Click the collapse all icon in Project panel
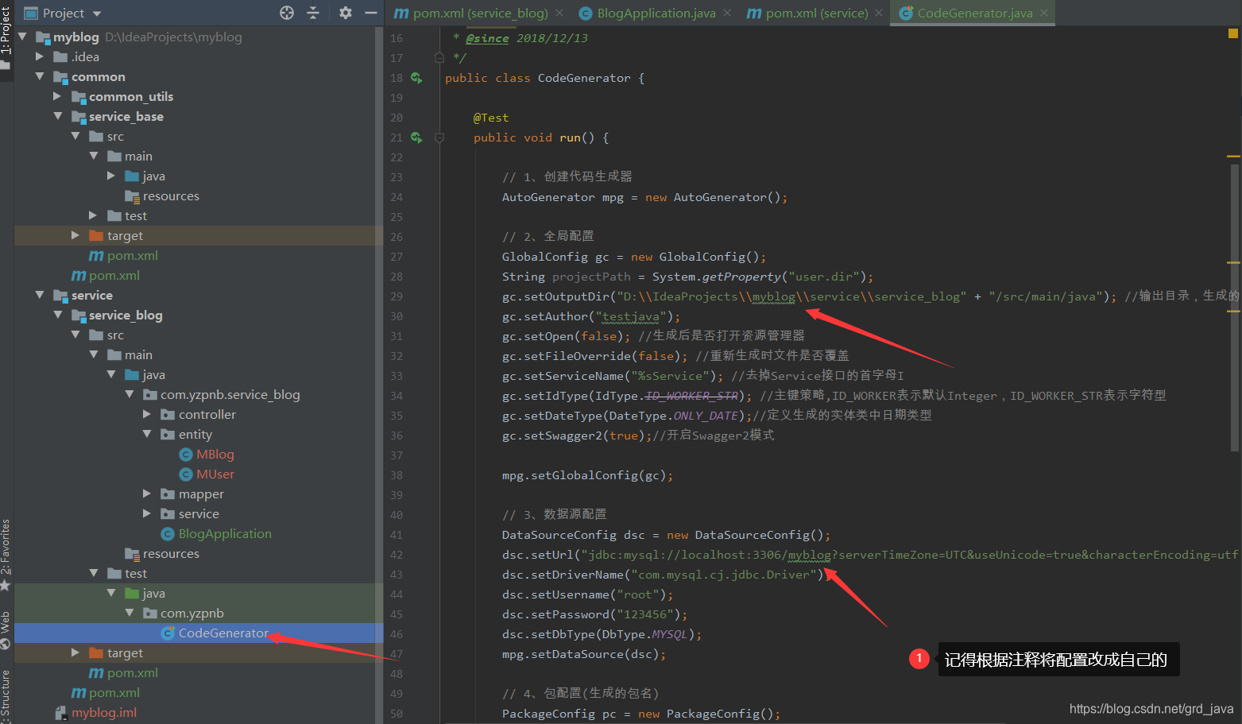 coord(313,13)
